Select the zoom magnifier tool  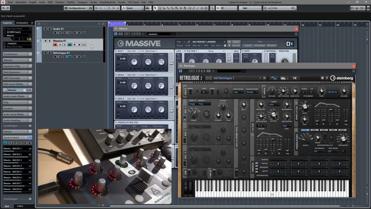[x=177, y=8]
